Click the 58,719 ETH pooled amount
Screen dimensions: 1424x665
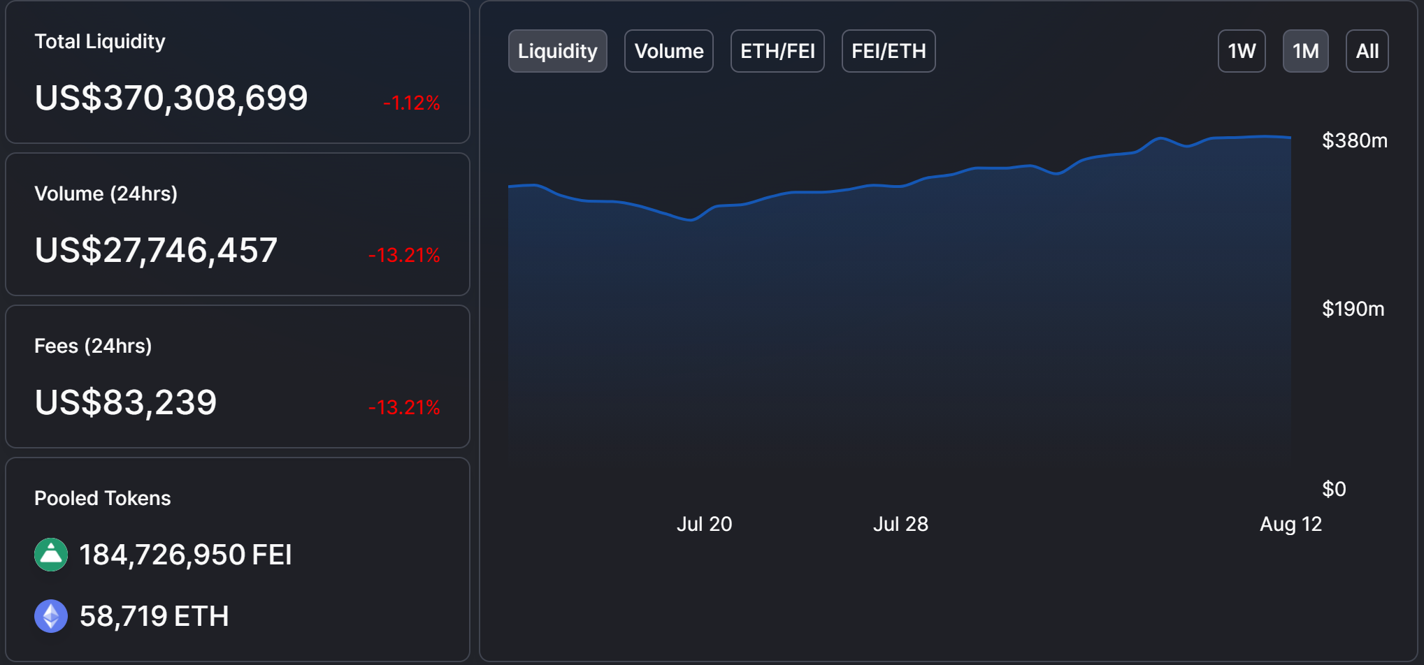tap(154, 616)
